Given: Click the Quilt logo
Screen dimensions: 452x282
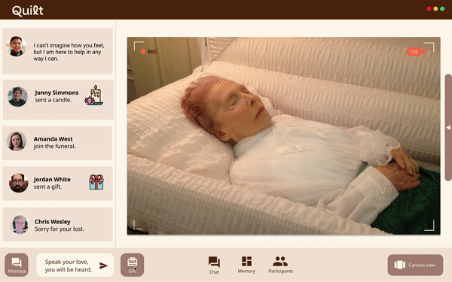Looking at the screenshot, I should pos(27,11).
